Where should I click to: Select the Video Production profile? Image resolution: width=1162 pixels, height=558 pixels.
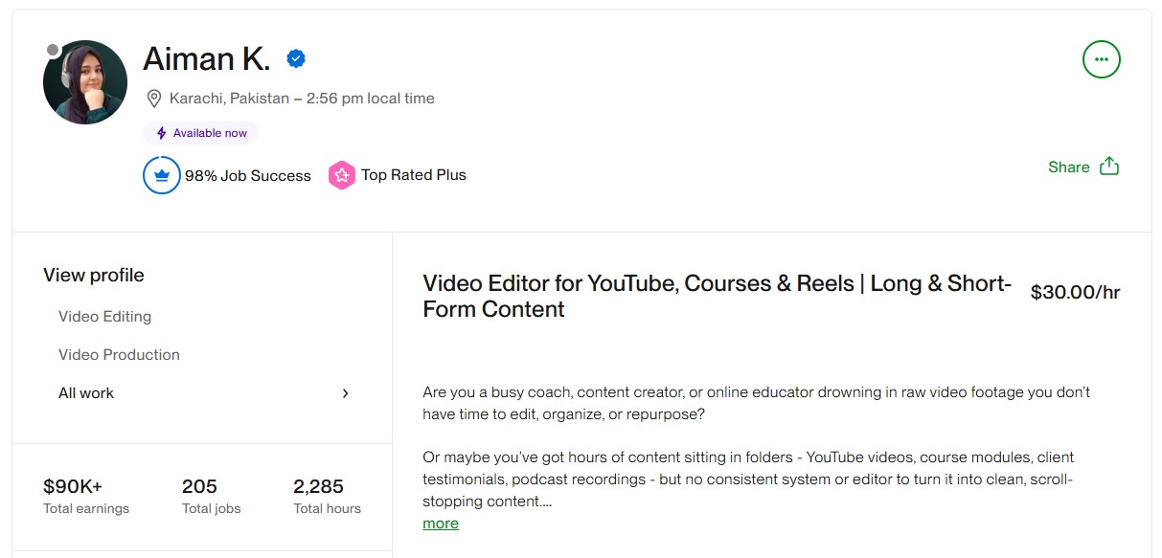click(119, 355)
